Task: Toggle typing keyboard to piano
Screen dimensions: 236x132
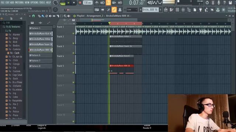Action: coord(97,10)
